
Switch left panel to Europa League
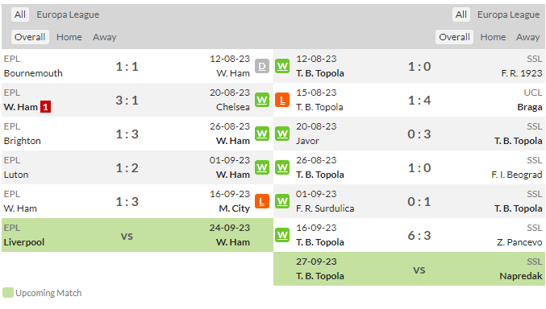pyautogui.click(x=68, y=14)
